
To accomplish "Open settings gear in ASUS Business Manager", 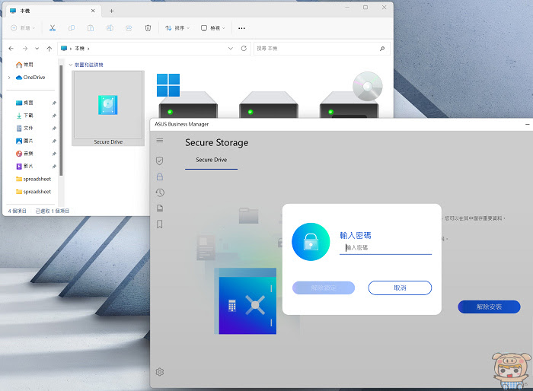I will pyautogui.click(x=160, y=372).
